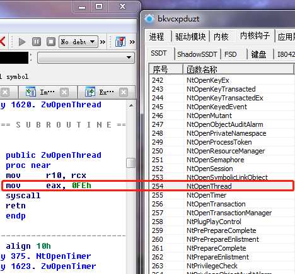Switch to the FSD sub-tab
295x274 pixels.
[231, 54]
